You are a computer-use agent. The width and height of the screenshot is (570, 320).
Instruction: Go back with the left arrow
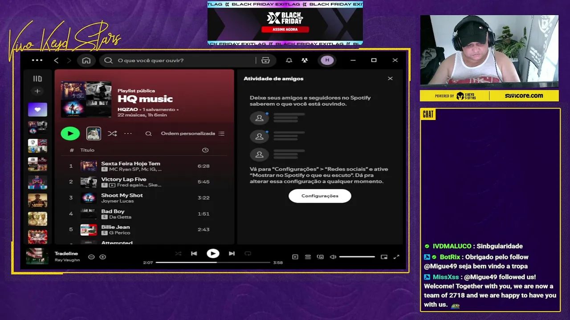[x=56, y=60]
